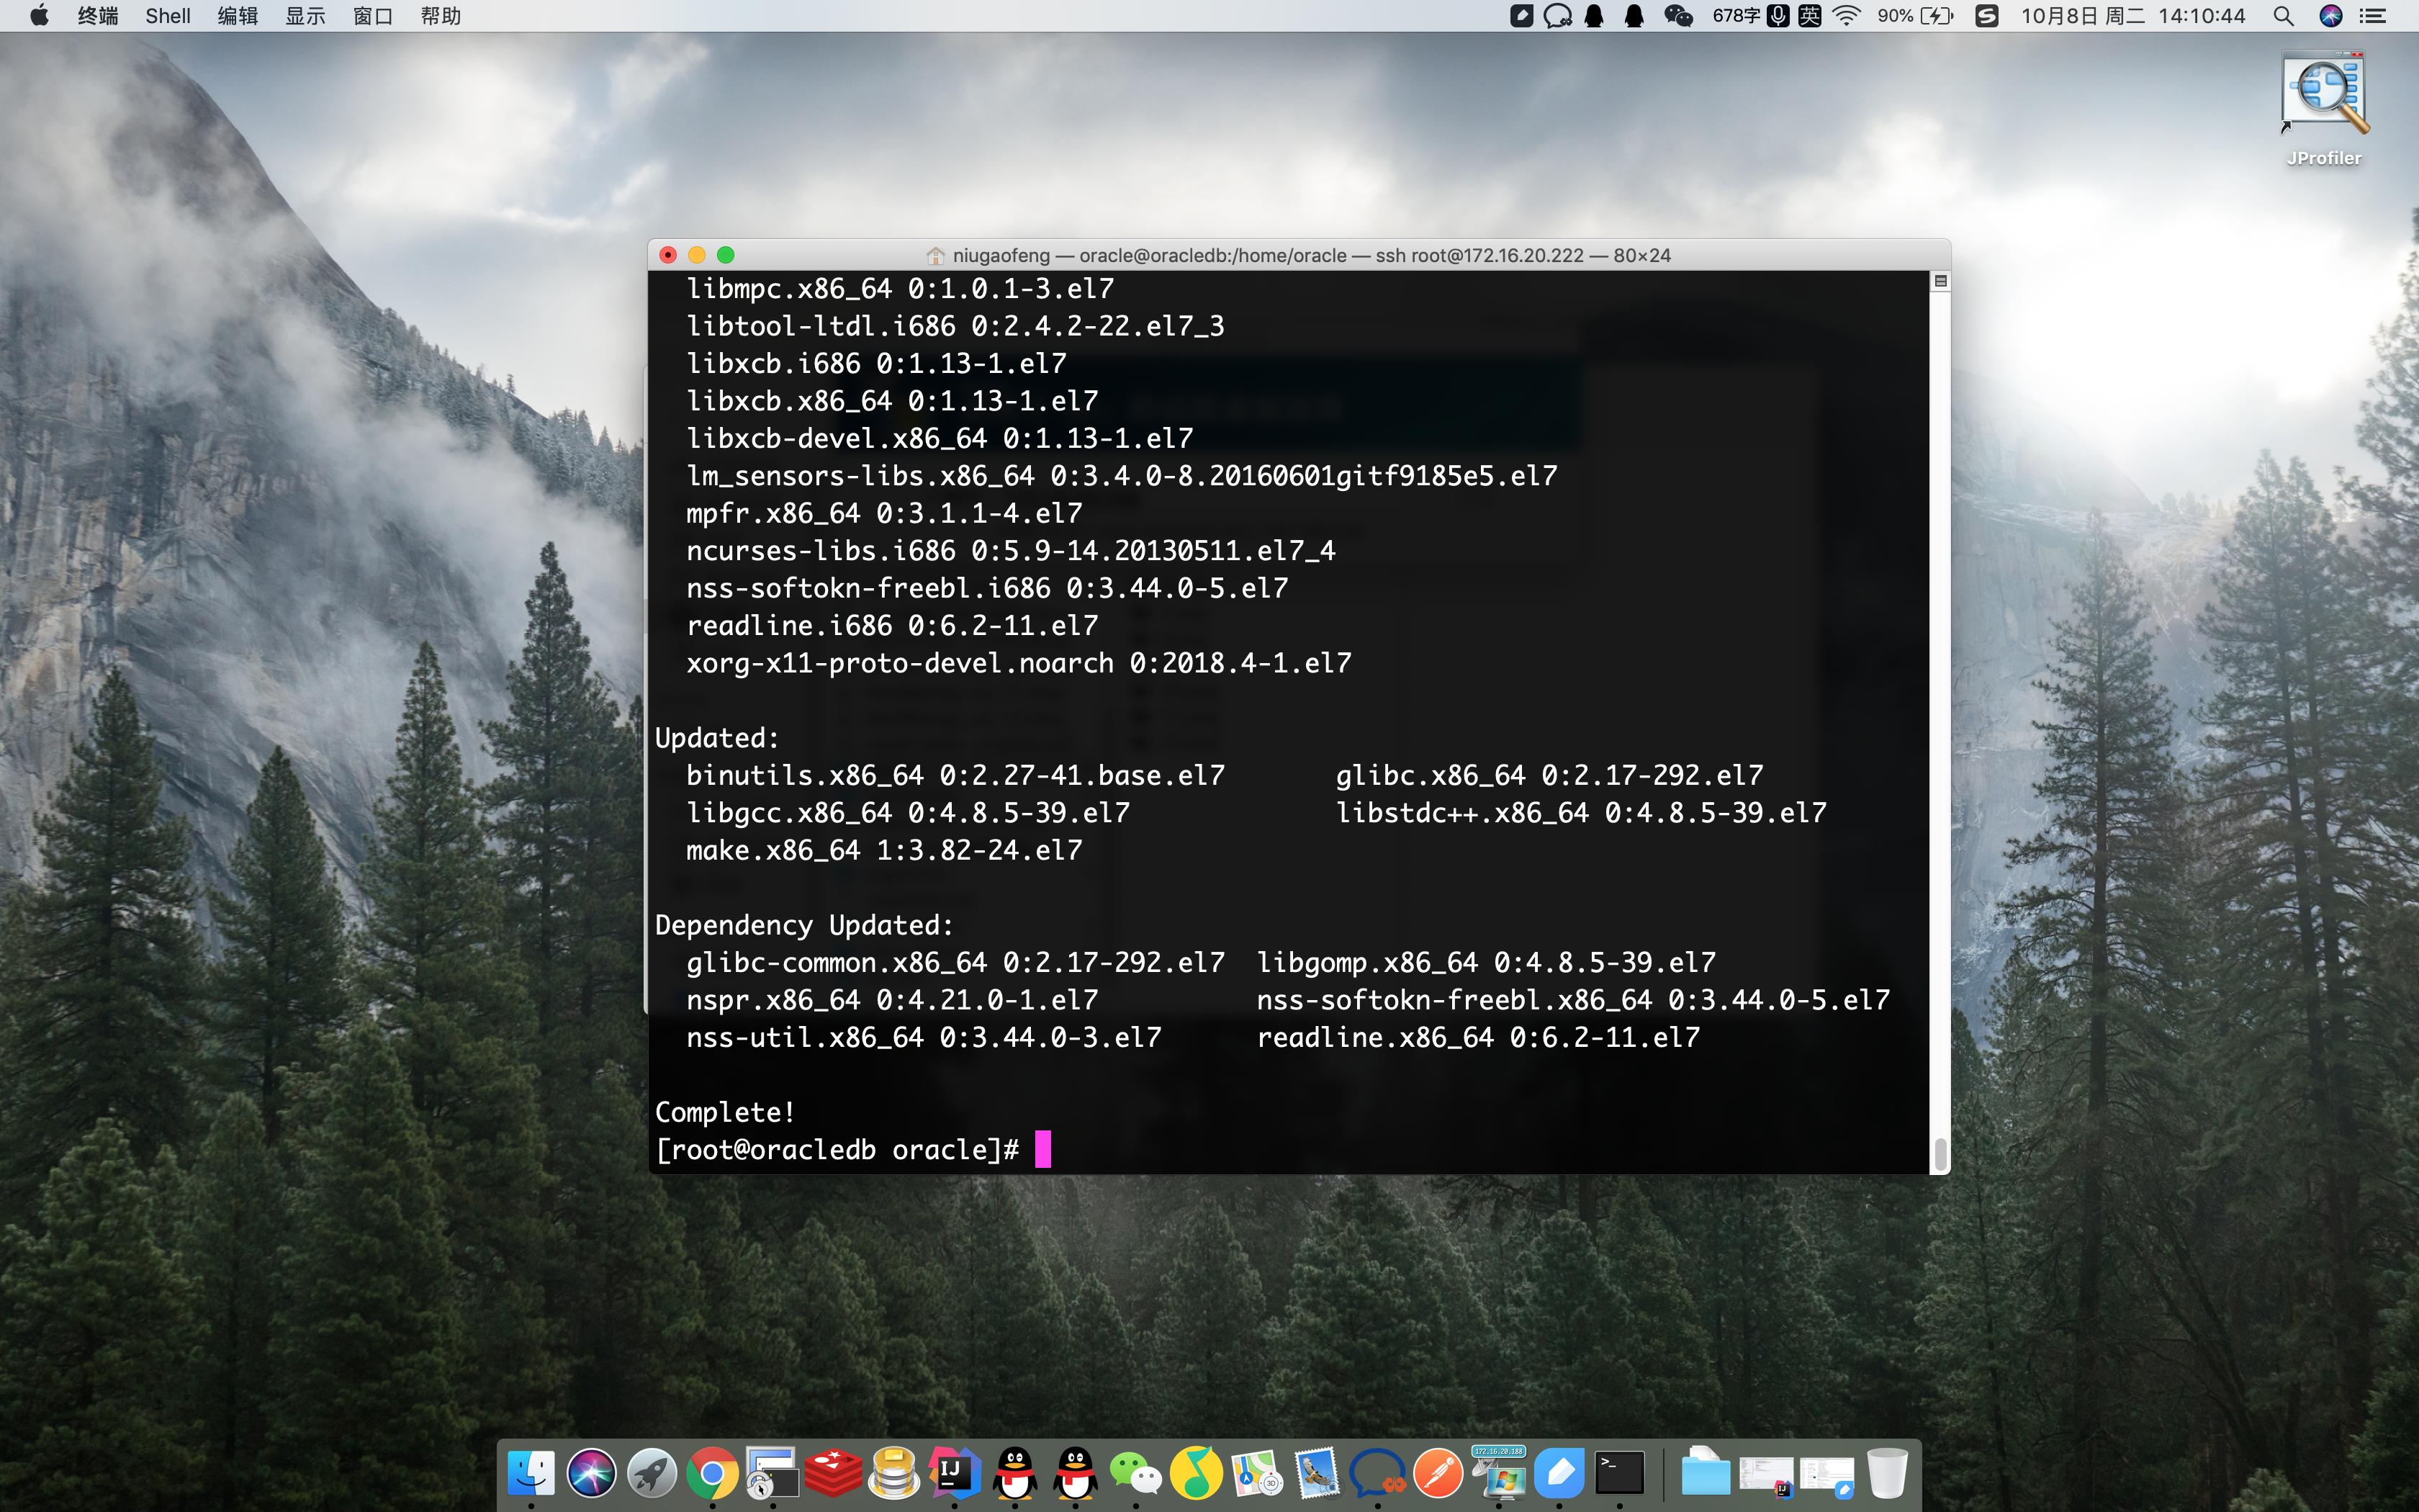Viewport: 2419px width, 1512px height.
Task: Open the Shell menu
Action: point(167,16)
